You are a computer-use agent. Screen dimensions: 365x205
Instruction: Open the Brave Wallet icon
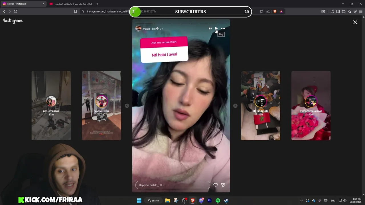coord(344,11)
